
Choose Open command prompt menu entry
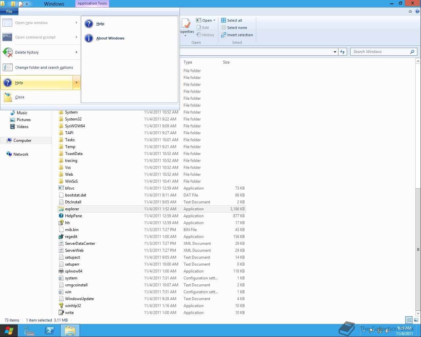pos(40,37)
